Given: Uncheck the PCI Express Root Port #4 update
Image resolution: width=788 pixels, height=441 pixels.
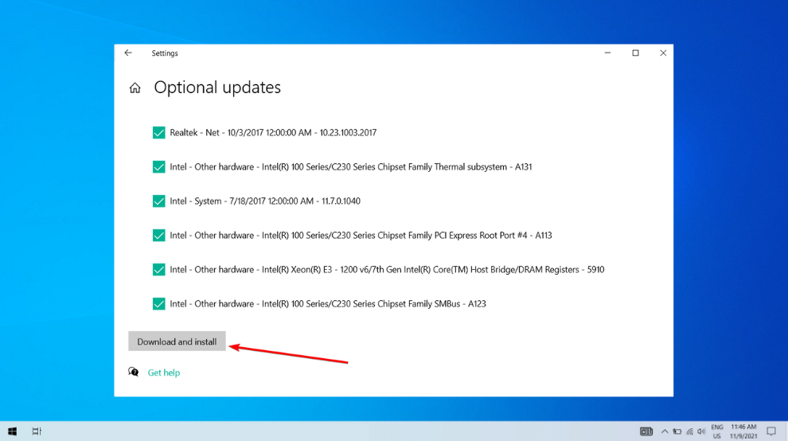Looking at the screenshot, I should (x=159, y=236).
